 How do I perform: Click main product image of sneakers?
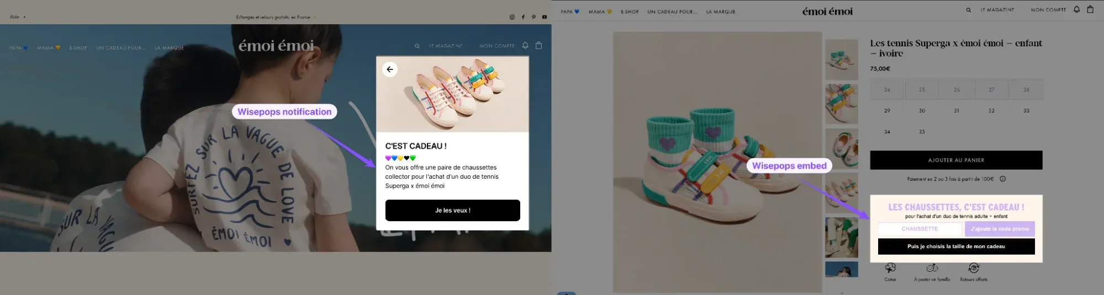click(717, 162)
